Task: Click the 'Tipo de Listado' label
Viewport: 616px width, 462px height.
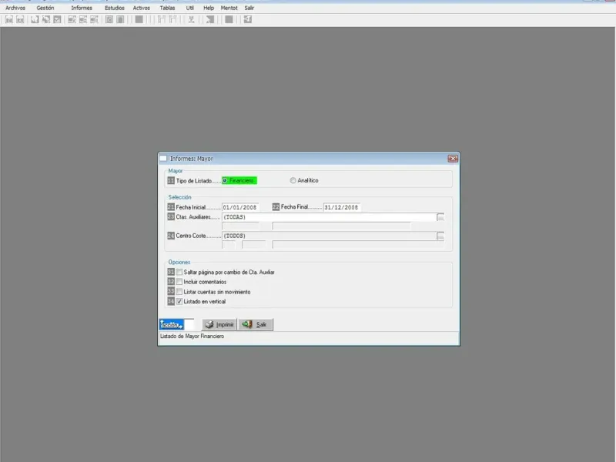Action: click(x=194, y=181)
